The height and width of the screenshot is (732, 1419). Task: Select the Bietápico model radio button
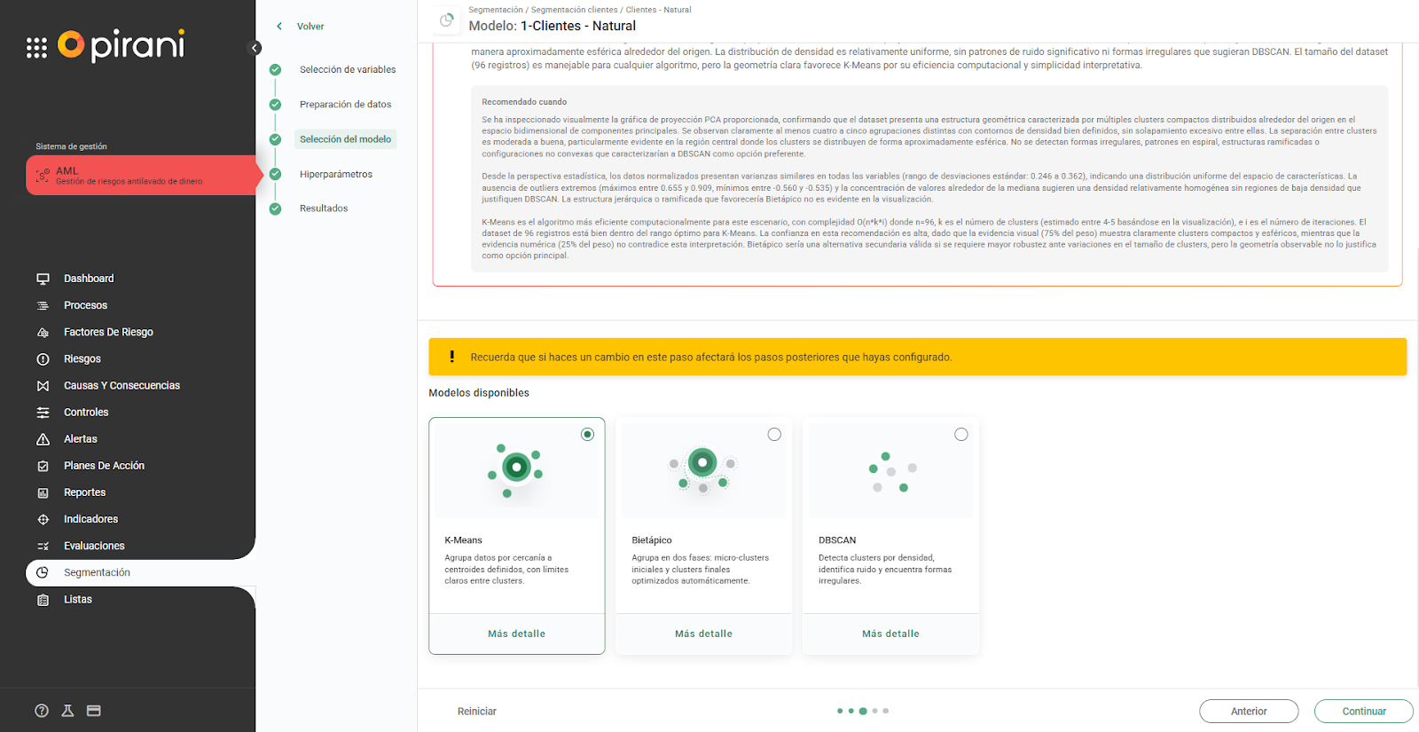click(x=774, y=435)
